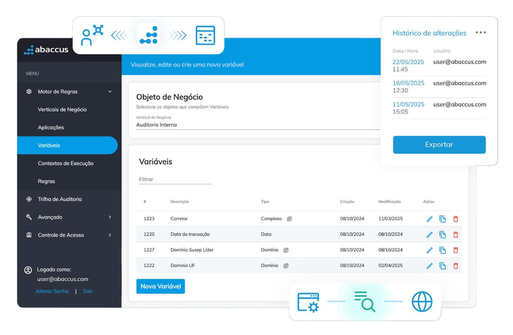This screenshot has height=335, width=513.
Task: Click the Descrição column header
Action: (179, 202)
